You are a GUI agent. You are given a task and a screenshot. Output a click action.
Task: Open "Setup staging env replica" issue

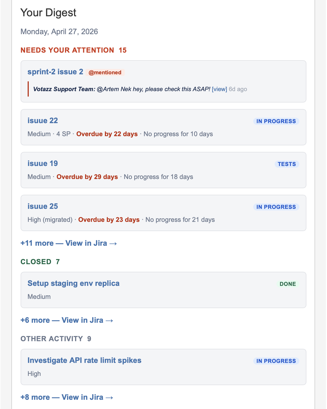[73, 283]
